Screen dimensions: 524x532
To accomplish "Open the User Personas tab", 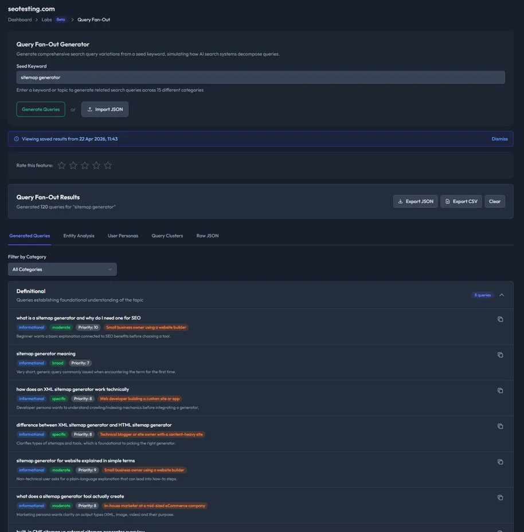I will click(123, 236).
